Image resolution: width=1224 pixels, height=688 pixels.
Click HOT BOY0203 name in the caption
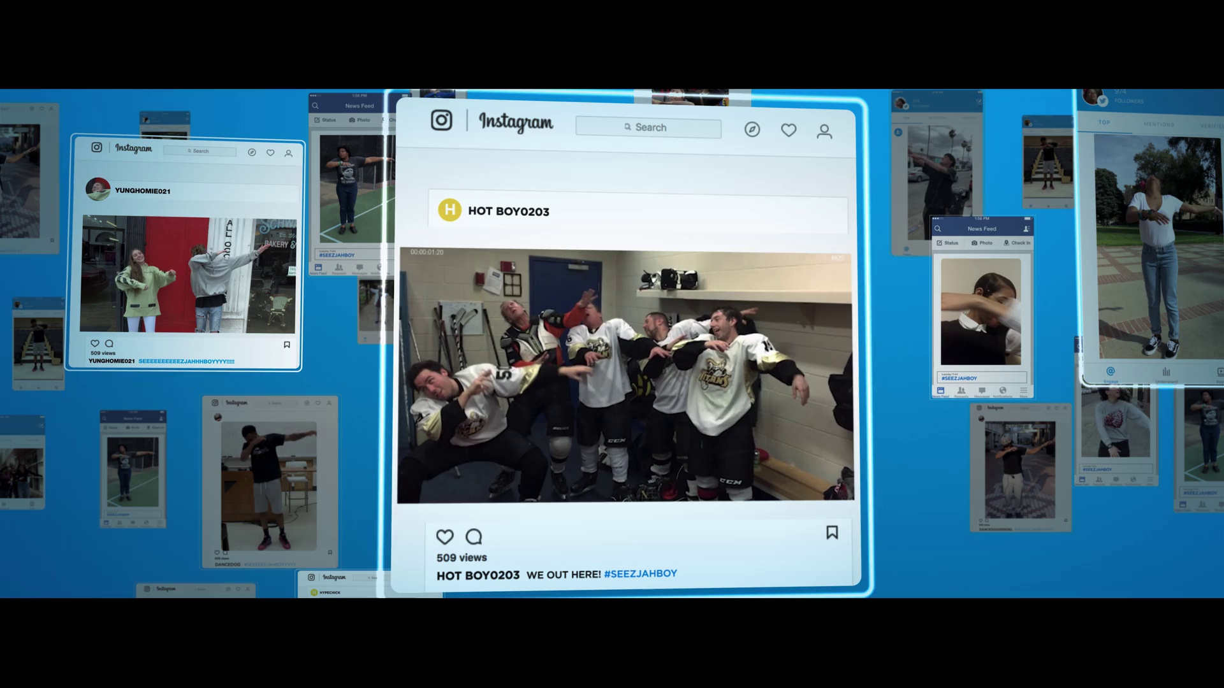click(478, 575)
